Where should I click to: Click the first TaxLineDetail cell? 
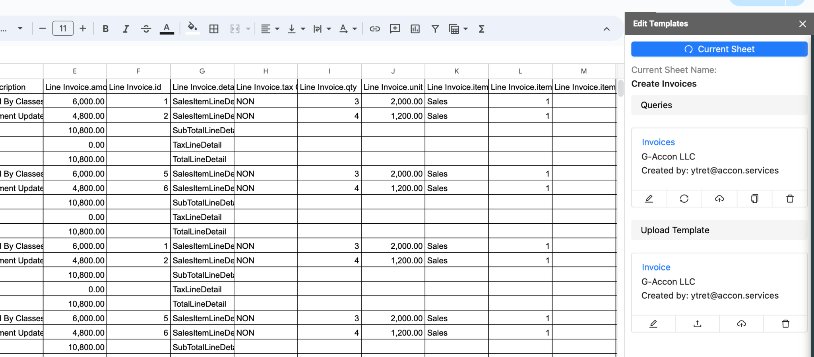click(x=202, y=145)
